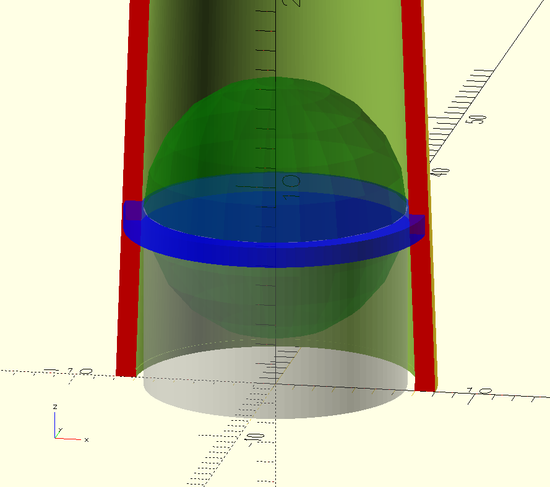Click the "40" label on the diagonal axis
The width and height of the screenshot is (550, 487).
440,172
